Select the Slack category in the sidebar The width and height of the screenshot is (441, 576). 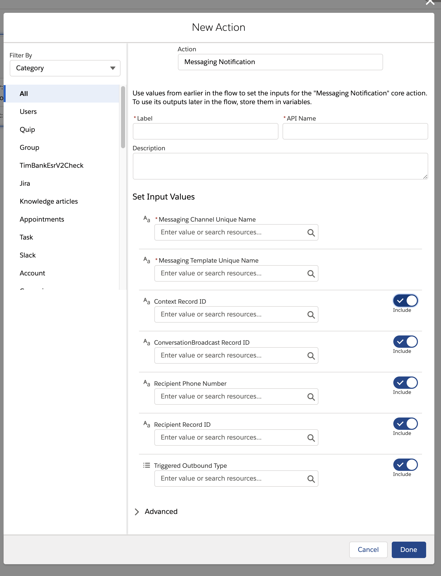28,255
